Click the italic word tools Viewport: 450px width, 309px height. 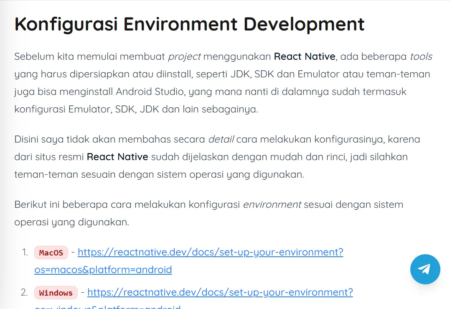point(421,56)
